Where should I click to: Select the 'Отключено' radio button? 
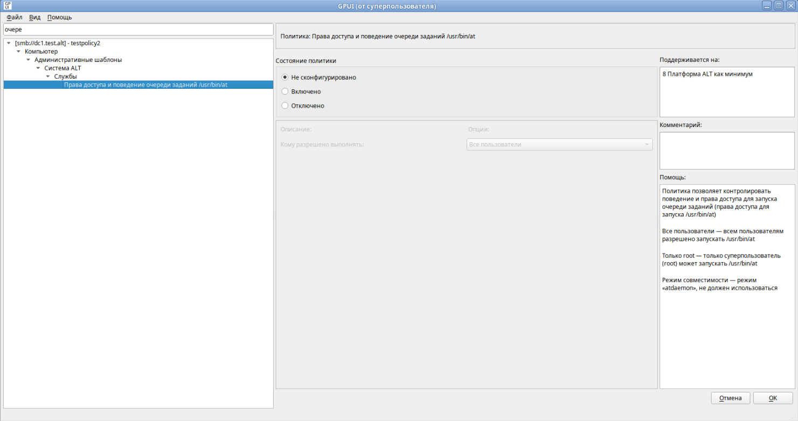285,106
